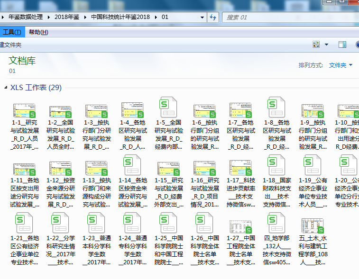The width and height of the screenshot is (359, 279).
Task: Click the change view icon
Action: pos(316,45)
